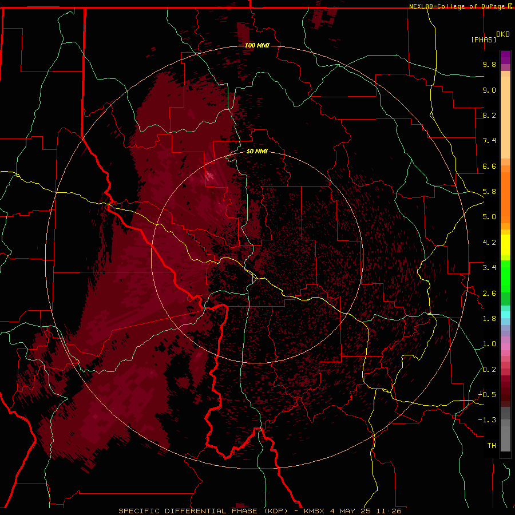
Task: Click the yellow segment of the color bar
Action: [x=505, y=245]
